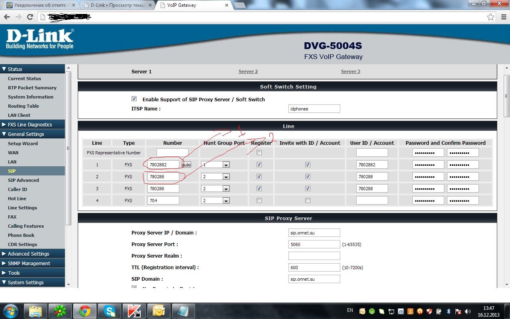Viewport: 510px width, 319px height.
Task: Collapse the Status sidebar section
Action: pos(32,69)
